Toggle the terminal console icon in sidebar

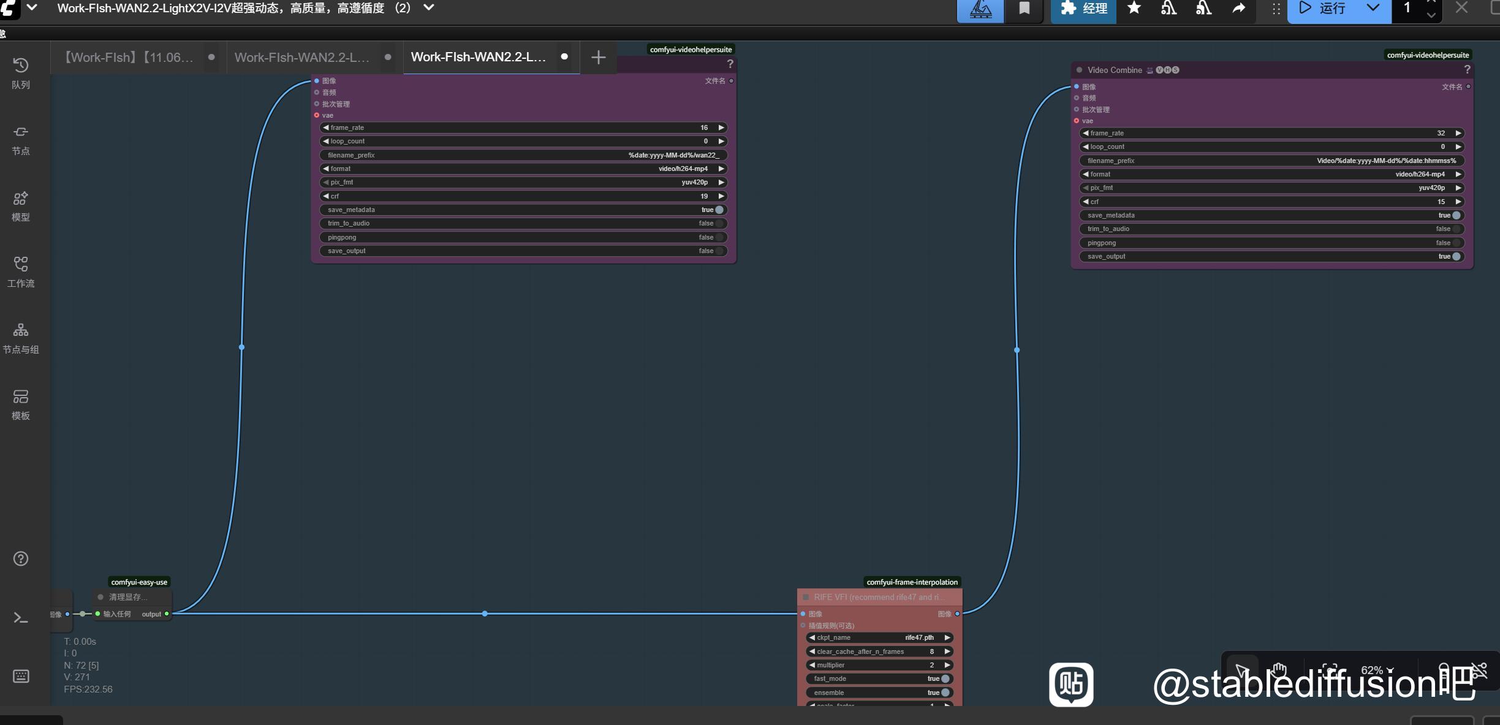[21, 618]
